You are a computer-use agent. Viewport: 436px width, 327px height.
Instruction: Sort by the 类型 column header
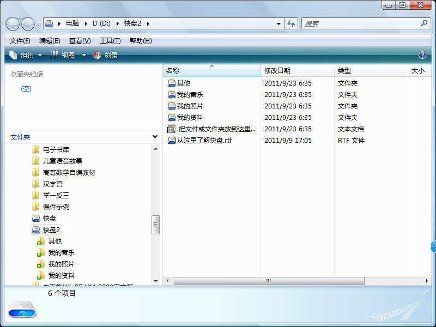point(371,71)
